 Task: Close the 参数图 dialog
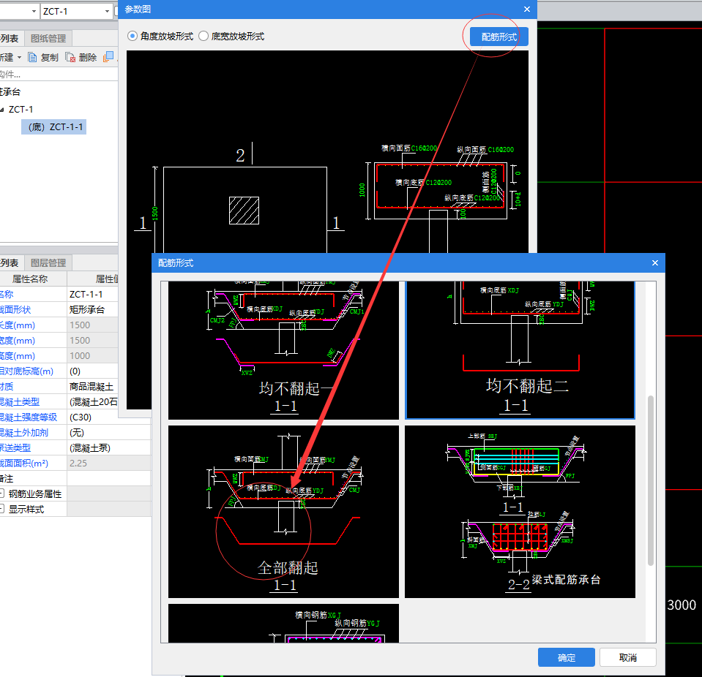(x=527, y=9)
